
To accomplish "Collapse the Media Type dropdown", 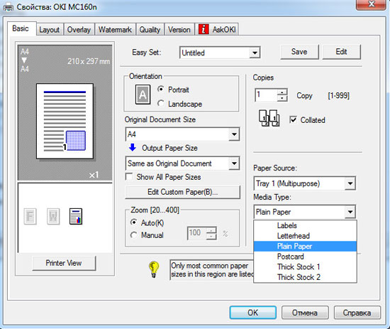I will (x=350, y=212).
